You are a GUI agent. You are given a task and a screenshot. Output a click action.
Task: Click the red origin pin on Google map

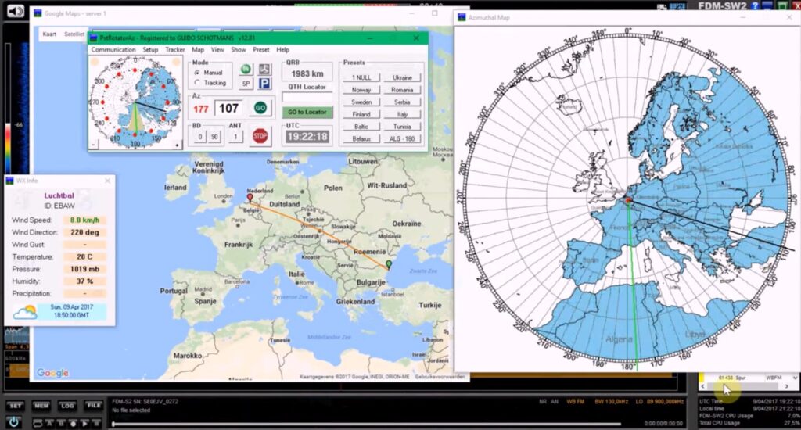[x=250, y=198]
